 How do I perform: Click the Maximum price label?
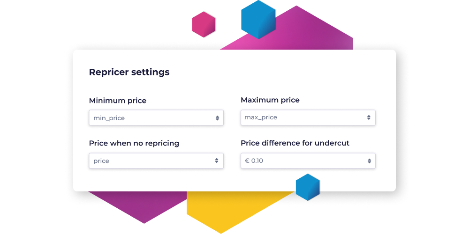[270, 100]
